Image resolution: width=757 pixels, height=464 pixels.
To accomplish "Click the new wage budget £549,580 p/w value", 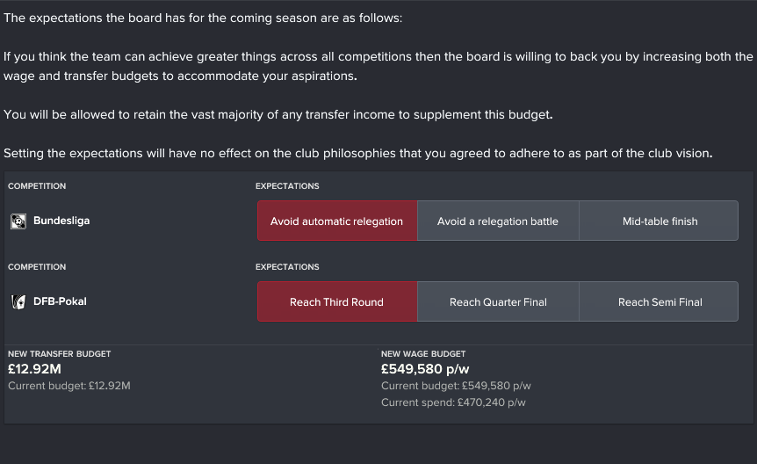I will coord(425,369).
